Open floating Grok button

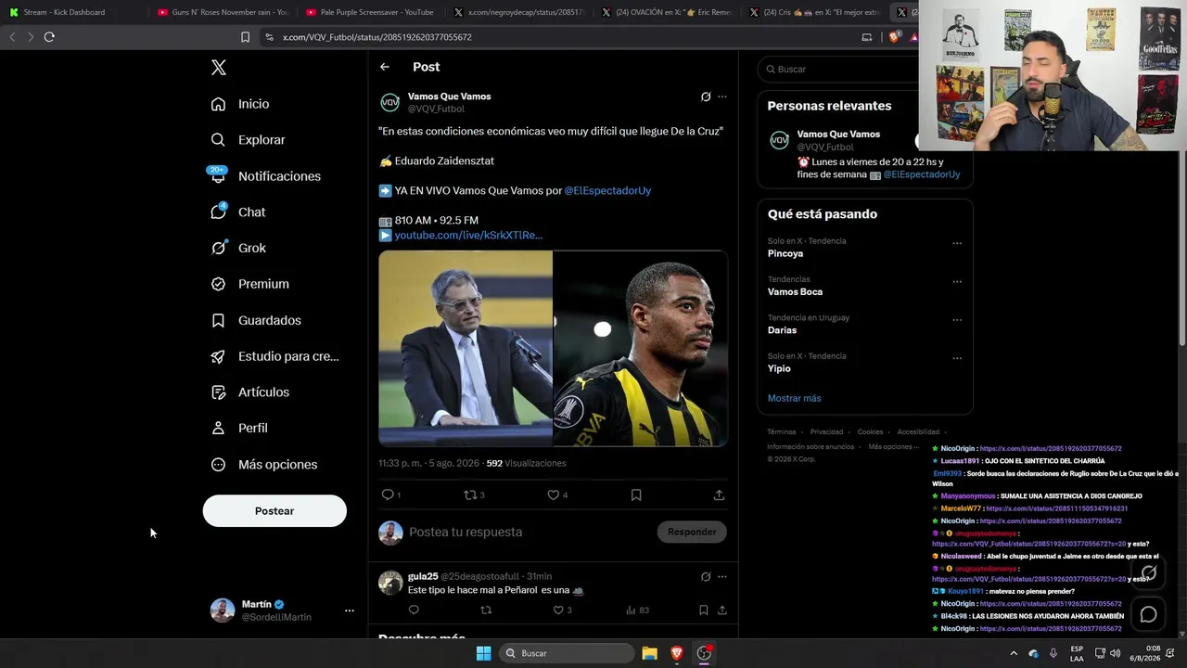[x=1149, y=573]
